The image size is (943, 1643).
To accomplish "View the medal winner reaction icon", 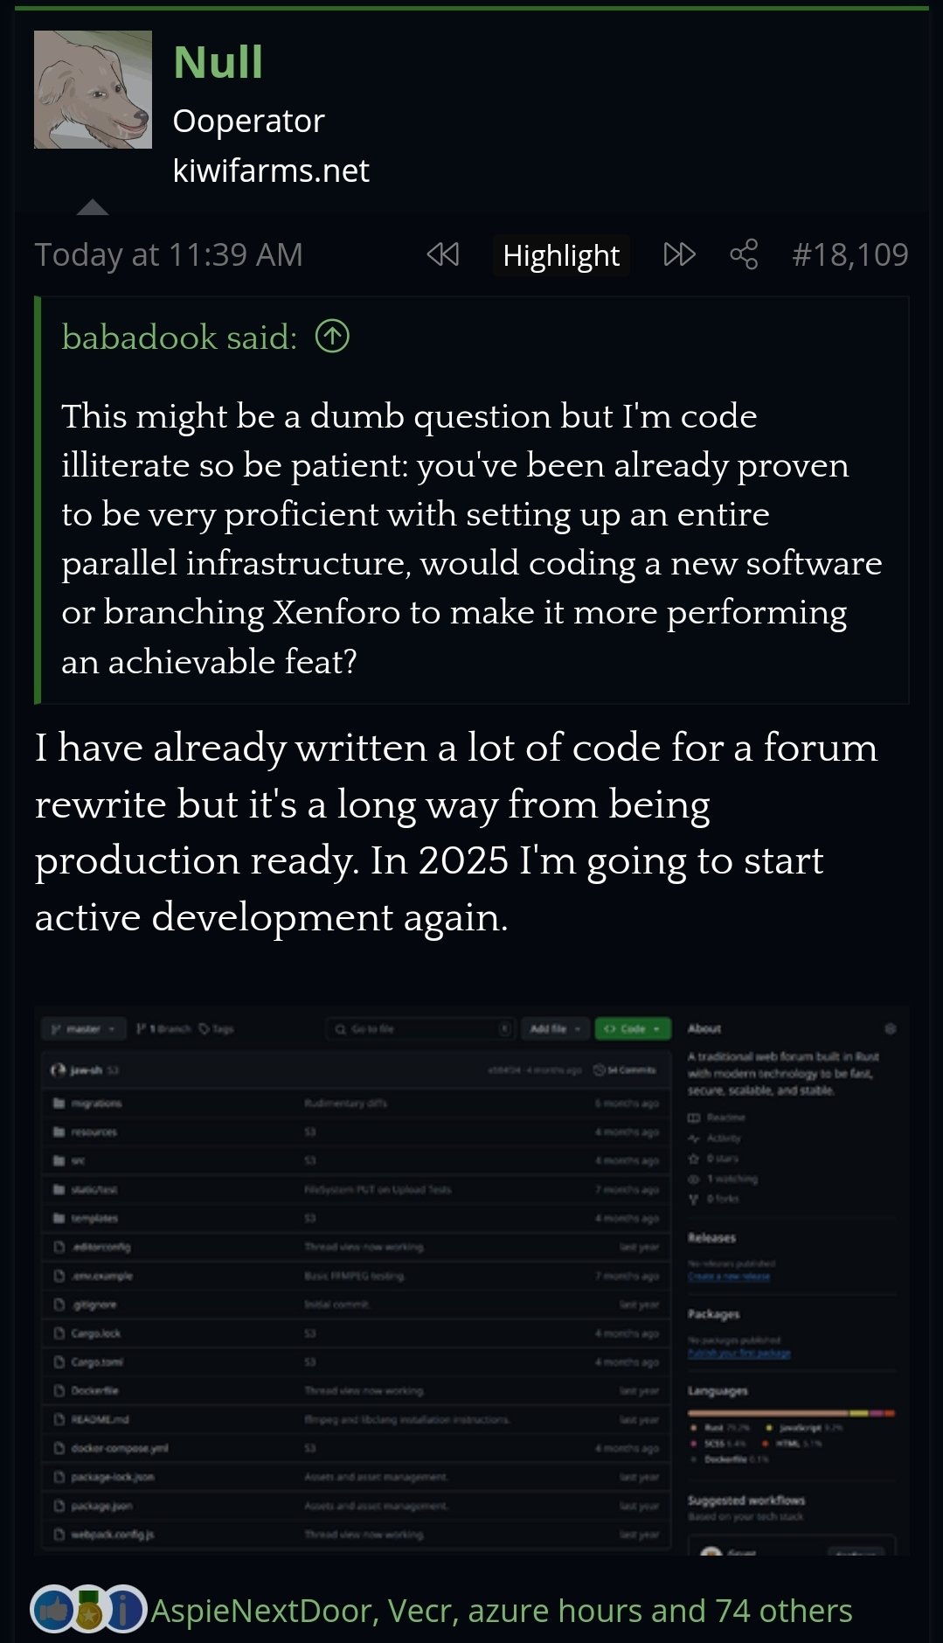I will coord(88,1609).
